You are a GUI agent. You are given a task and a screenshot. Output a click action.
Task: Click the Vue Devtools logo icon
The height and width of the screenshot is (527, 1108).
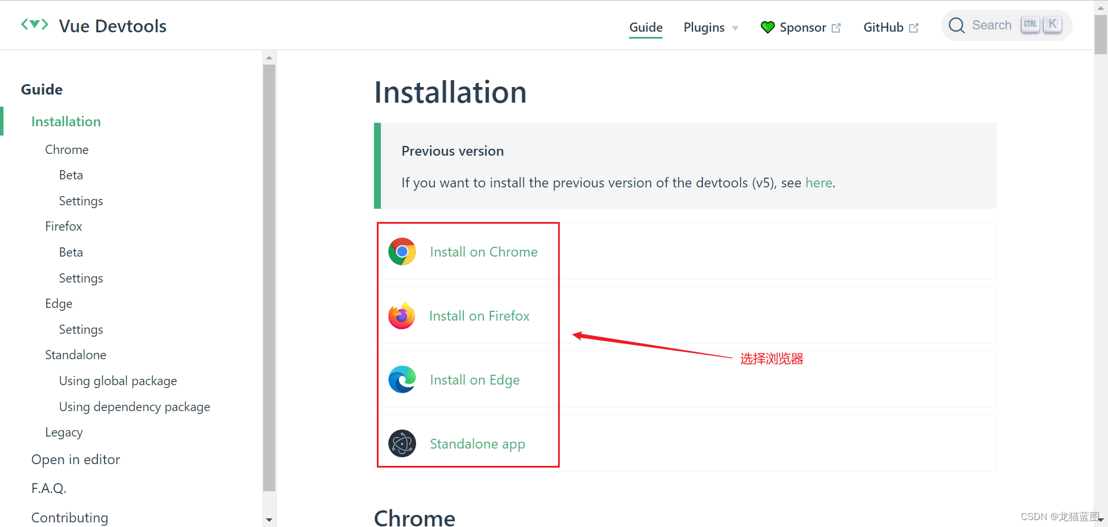pyautogui.click(x=35, y=24)
